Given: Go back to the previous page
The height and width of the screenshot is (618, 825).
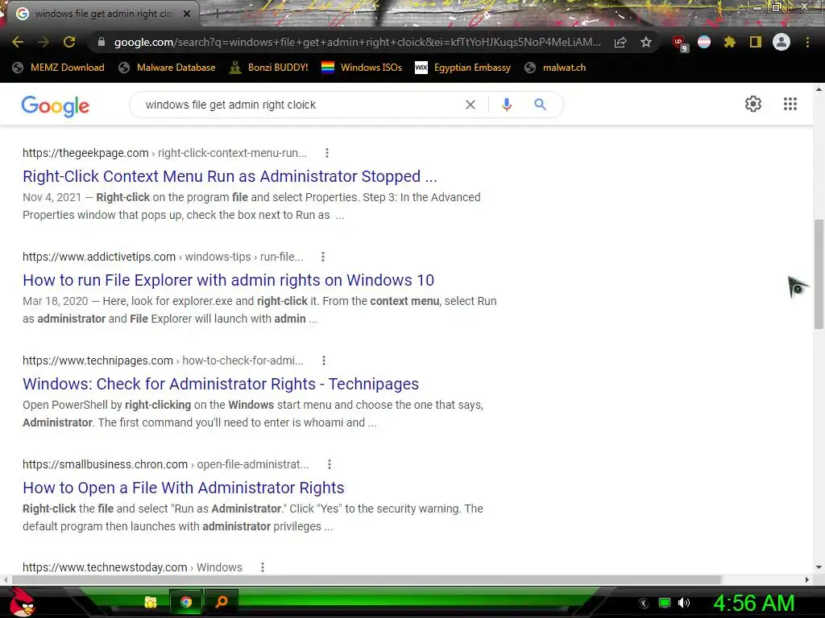Looking at the screenshot, I should (18, 42).
